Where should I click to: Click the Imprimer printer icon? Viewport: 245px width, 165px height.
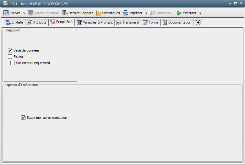[x=126, y=13]
